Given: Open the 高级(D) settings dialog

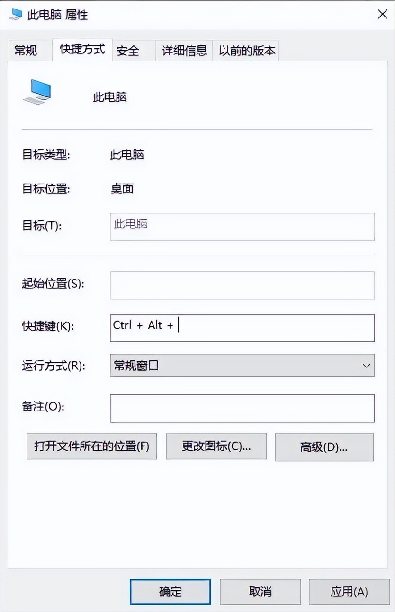Looking at the screenshot, I should [x=324, y=446].
